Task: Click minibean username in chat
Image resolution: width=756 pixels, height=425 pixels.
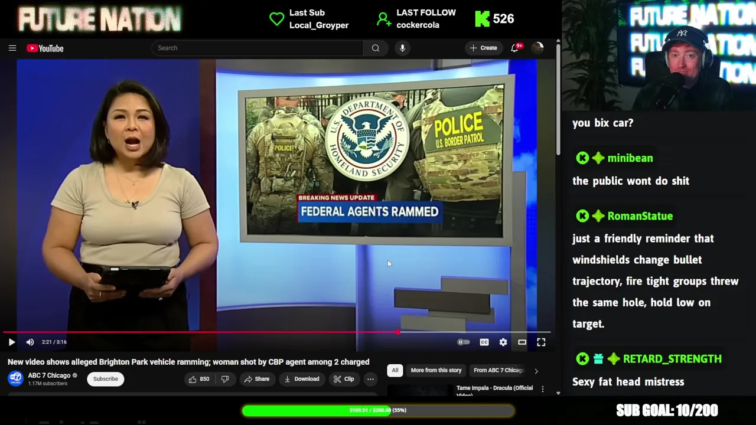Action: [630, 158]
